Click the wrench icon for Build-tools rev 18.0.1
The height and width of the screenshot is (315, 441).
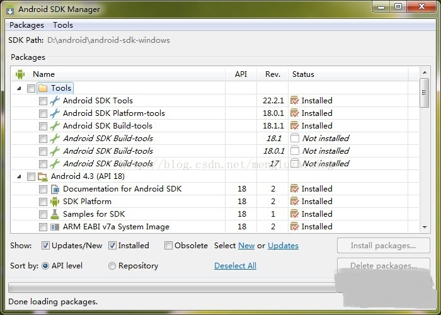pos(55,151)
